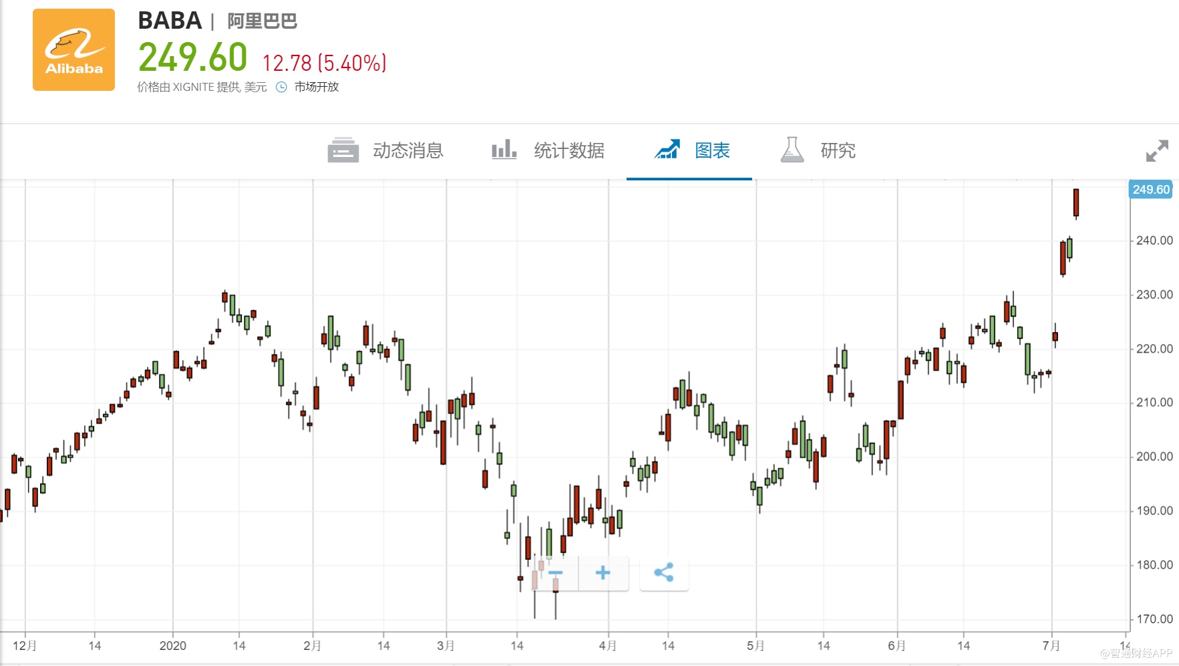Open the 研究 research tab
This screenshot has width=1179, height=666.
[838, 151]
